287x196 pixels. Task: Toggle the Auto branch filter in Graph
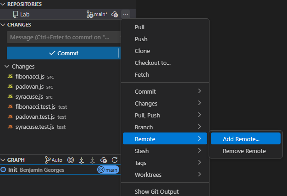(54, 160)
